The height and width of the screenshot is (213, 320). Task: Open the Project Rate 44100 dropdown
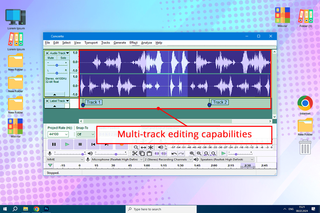(58, 134)
